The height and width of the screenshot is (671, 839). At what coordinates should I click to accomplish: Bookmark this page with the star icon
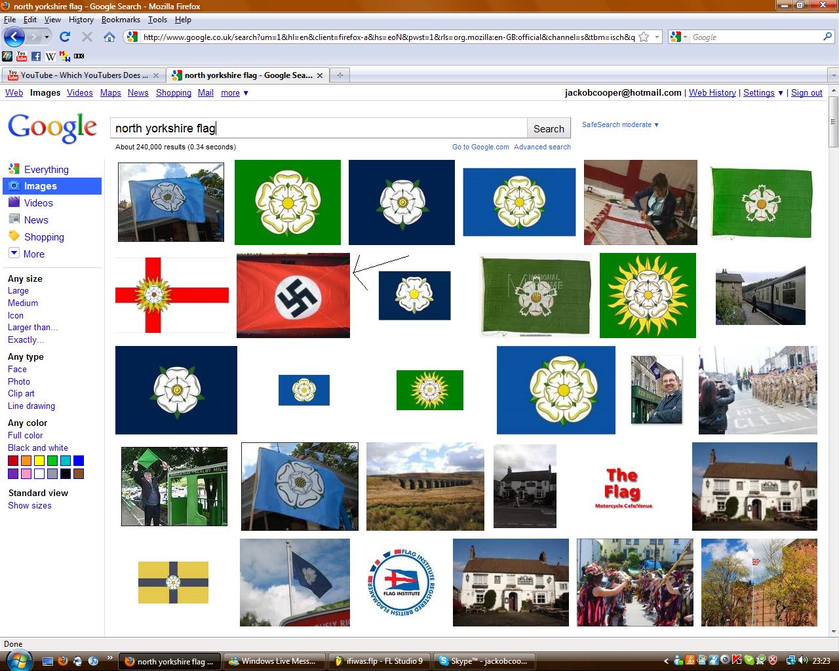[x=644, y=37]
